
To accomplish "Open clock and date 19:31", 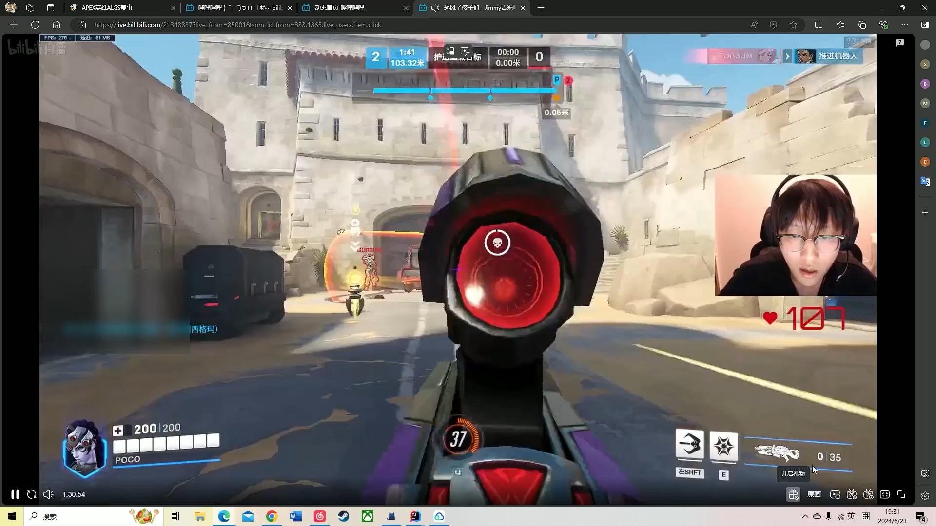I will pyautogui.click(x=892, y=516).
